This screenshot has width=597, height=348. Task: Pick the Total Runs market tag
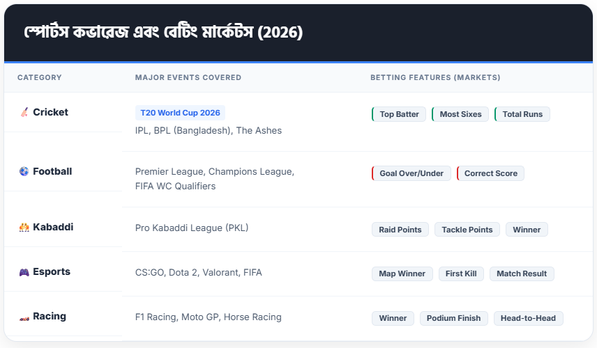coord(522,114)
